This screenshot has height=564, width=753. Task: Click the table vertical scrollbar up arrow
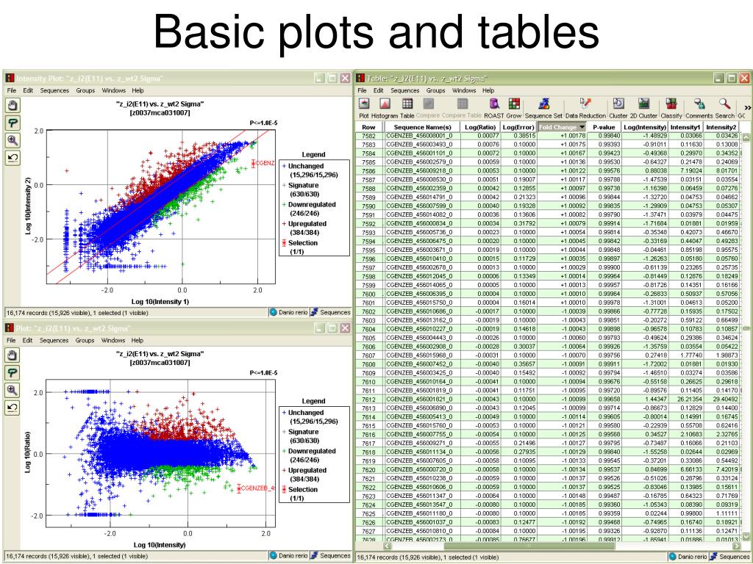point(746,137)
